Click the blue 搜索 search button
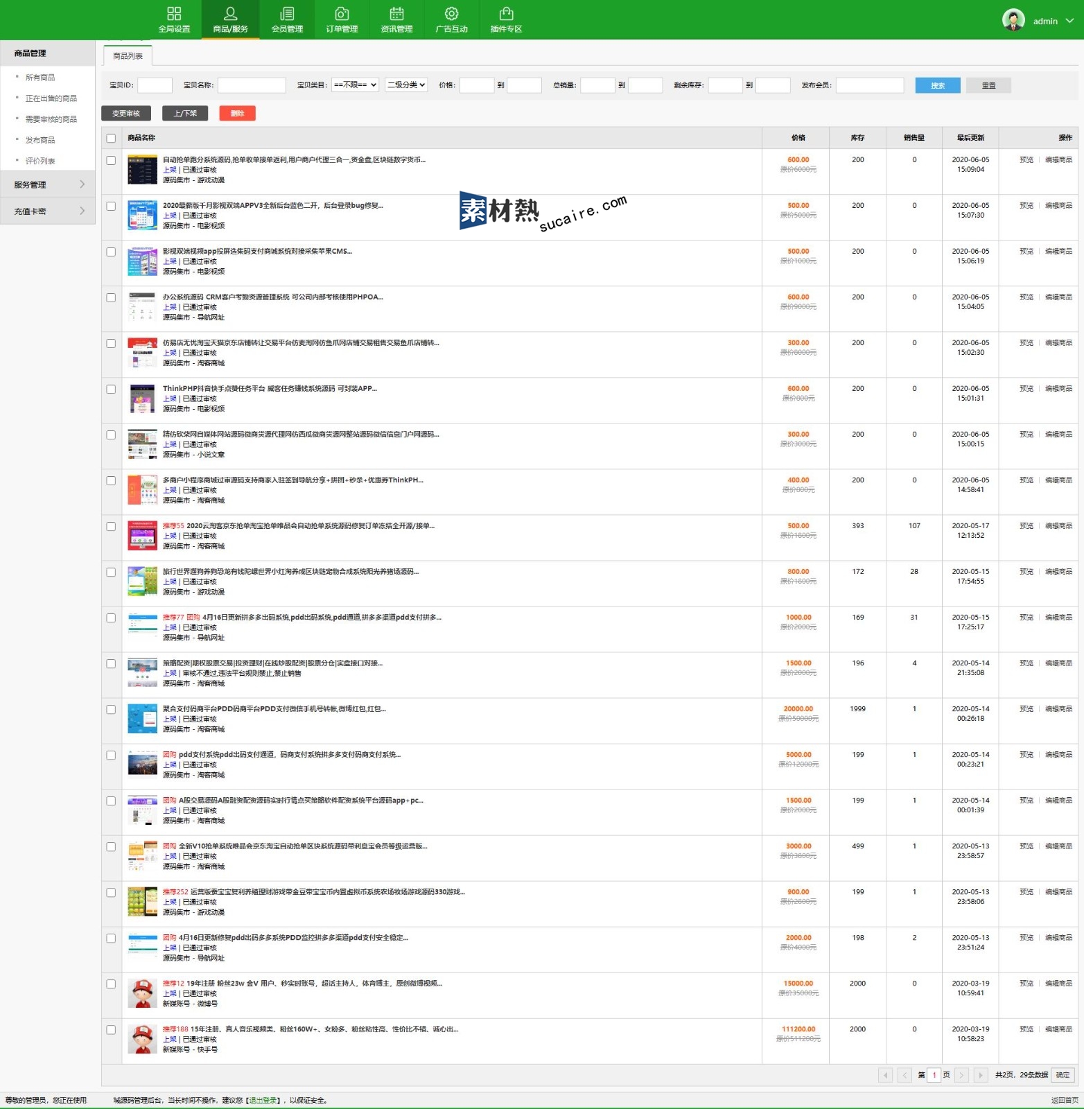The image size is (1084, 1109). [937, 85]
